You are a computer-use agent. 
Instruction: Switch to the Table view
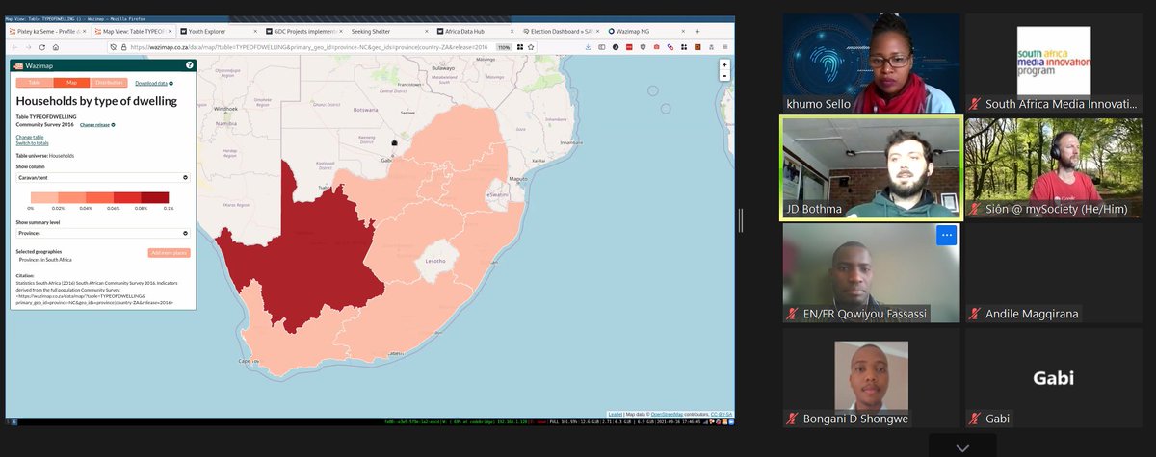pos(35,84)
